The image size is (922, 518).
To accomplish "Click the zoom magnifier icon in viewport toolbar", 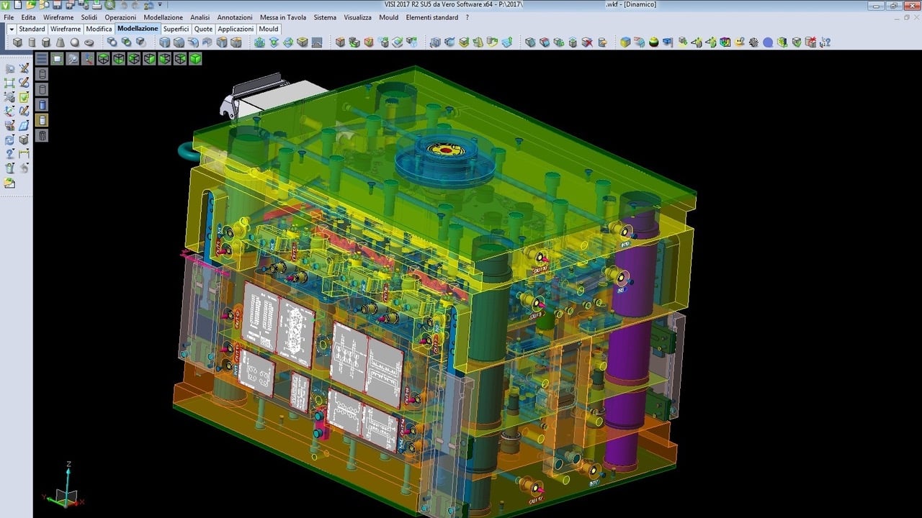I will 73,59.
